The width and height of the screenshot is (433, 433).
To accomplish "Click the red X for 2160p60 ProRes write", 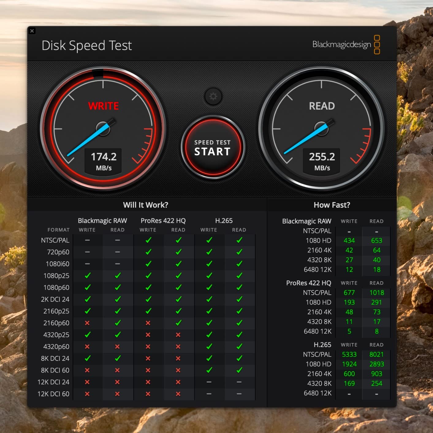I will point(148,323).
